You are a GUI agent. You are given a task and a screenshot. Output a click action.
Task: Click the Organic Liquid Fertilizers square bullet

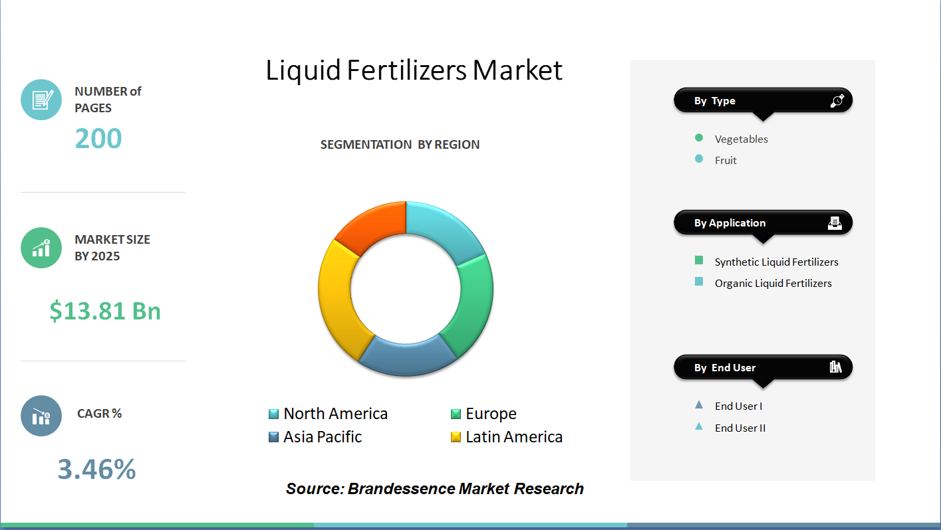coord(698,282)
